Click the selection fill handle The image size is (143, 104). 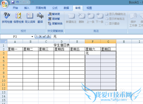(116, 90)
